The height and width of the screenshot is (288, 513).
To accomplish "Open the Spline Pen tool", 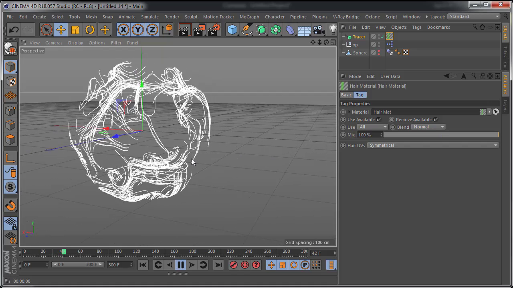I will (x=246, y=30).
